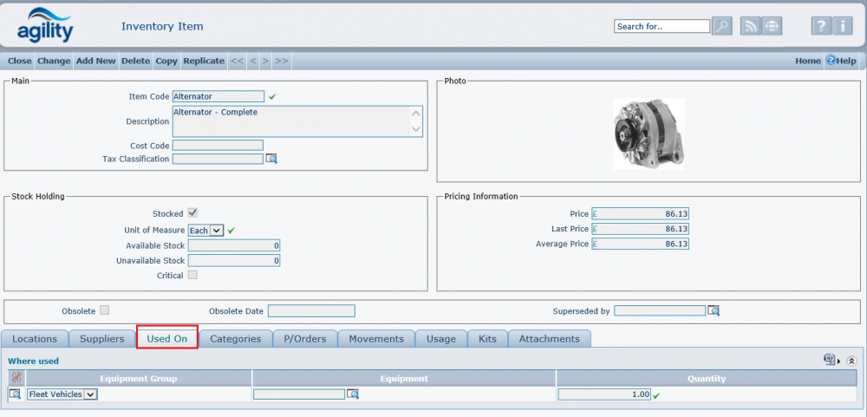The image size is (867, 417).
Task: Click the globe icon in header
Action: (x=771, y=26)
